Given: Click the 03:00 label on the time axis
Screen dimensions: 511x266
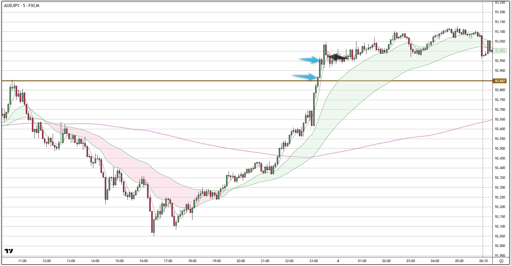Looking at the screenshot, I should (411, 261).
